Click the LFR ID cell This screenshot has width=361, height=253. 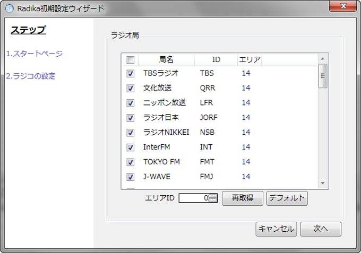[x=207, y=102]
